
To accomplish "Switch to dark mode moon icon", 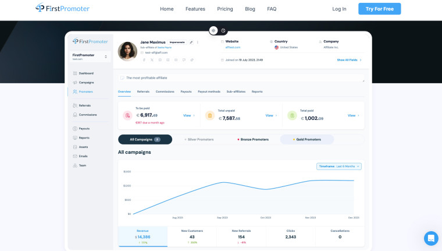I will pyautogui.click(x=223, y=30).
